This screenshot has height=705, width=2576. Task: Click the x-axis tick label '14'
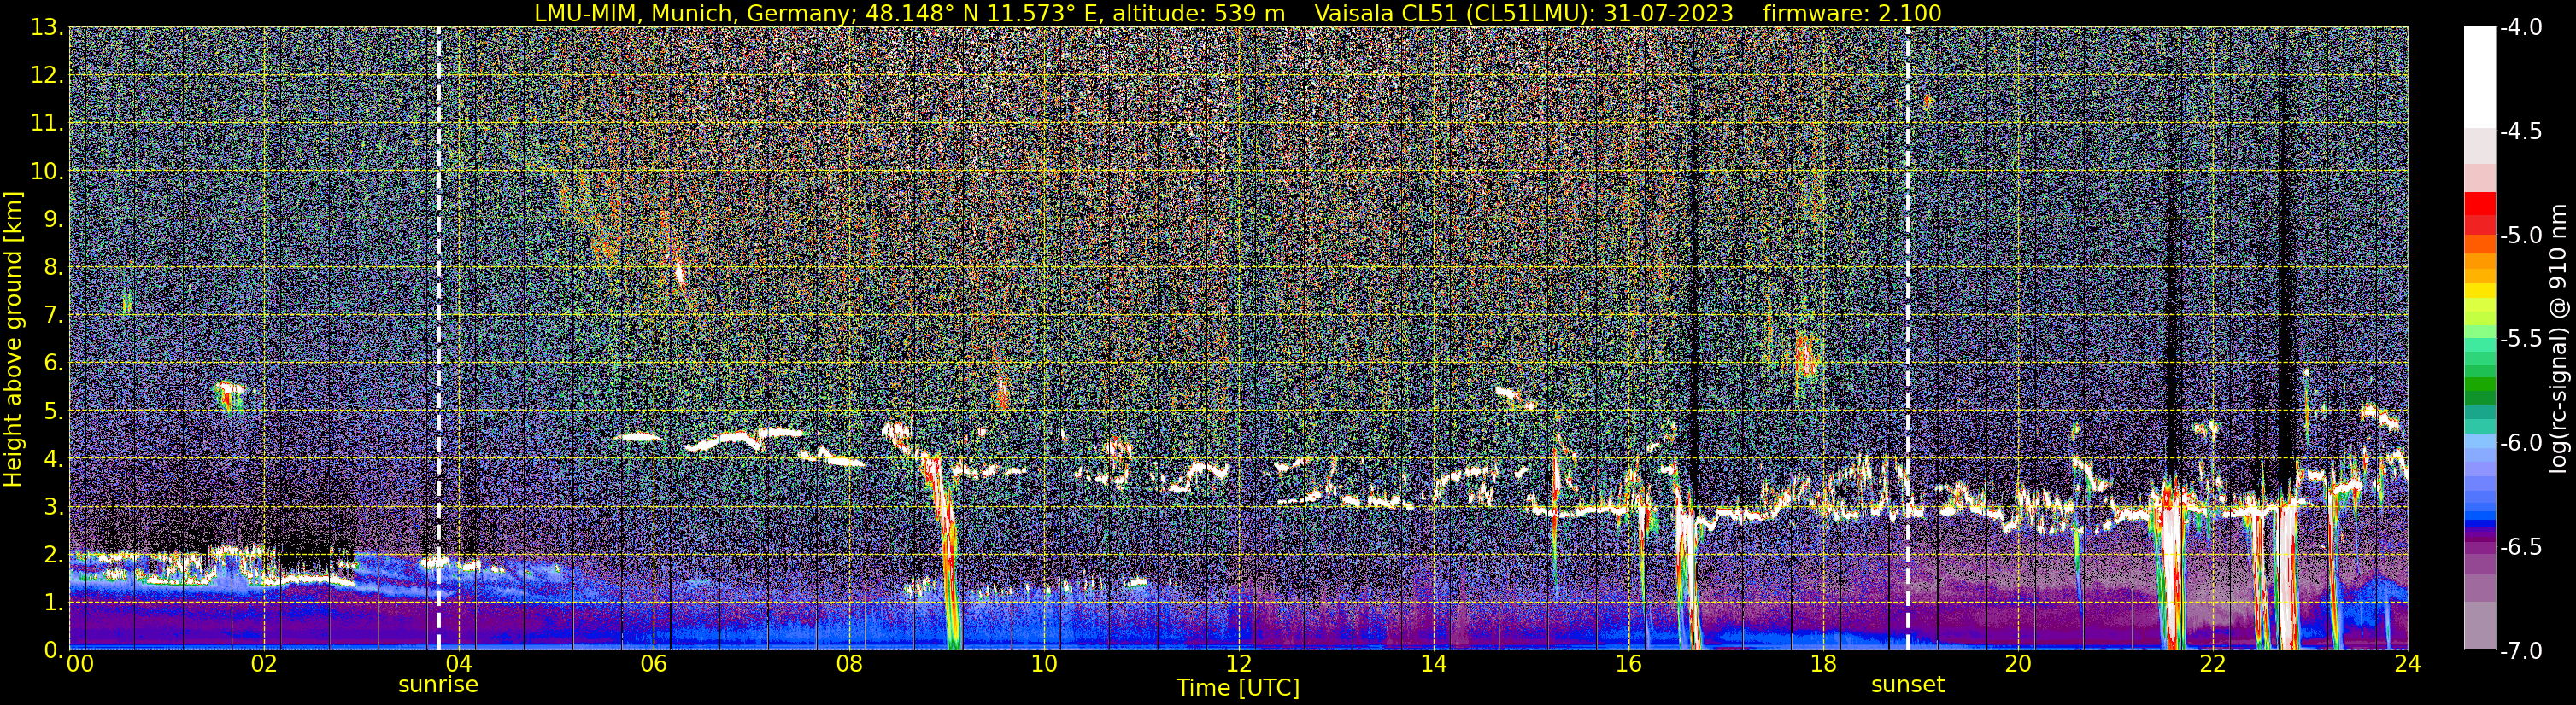point(1433,664)
